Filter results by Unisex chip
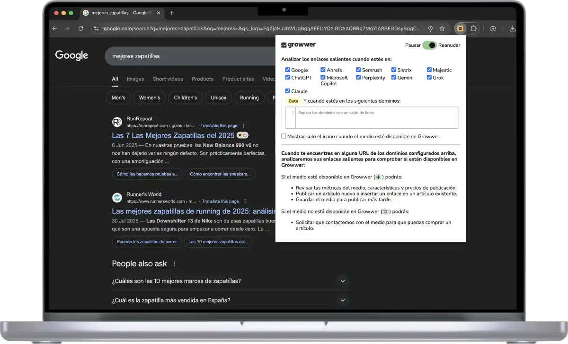Screen dimensions: 568x344 pyautogui.click(x=219, y=97)
